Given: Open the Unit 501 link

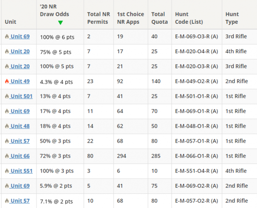Looking at the screenshot, I should tap(22, 96).
